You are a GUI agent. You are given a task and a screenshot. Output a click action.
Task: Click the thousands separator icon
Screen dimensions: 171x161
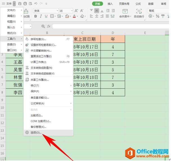(x=163, y=16)
